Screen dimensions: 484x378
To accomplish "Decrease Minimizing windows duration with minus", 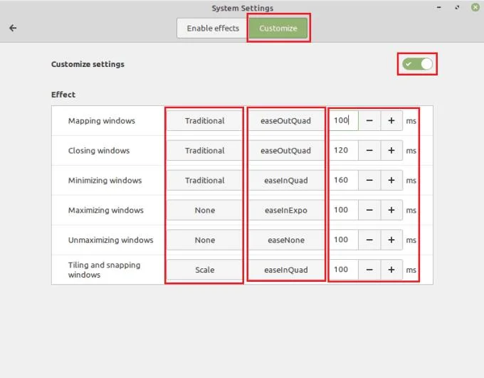I will click(x=369, y=180).
